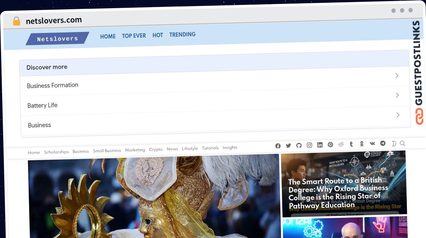Expand the Battery Life chevron
This screenshot has width=426, height=238.
[398, 95]
